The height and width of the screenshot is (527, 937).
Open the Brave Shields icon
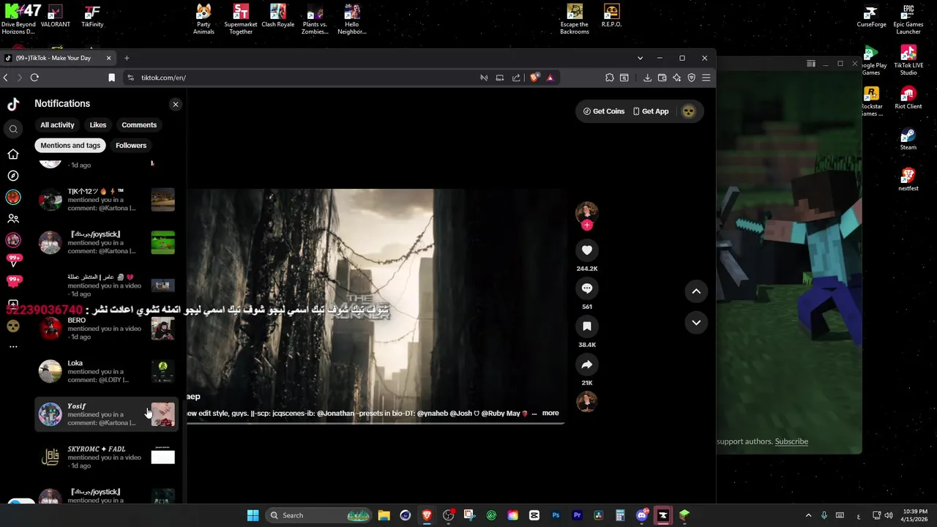(534, 78)
